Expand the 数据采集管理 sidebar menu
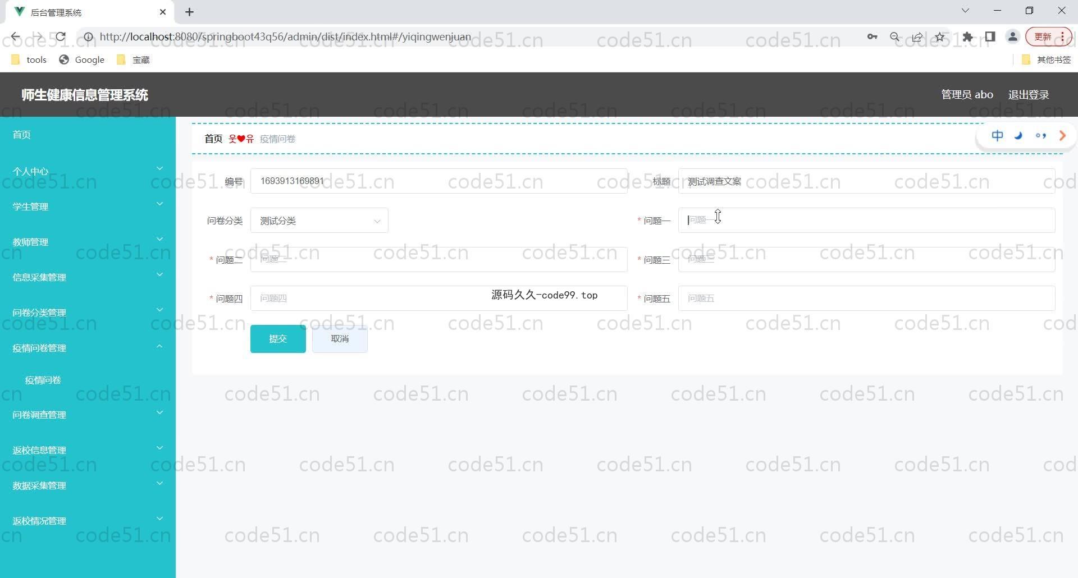The image size is (1078, 578). 88,485
